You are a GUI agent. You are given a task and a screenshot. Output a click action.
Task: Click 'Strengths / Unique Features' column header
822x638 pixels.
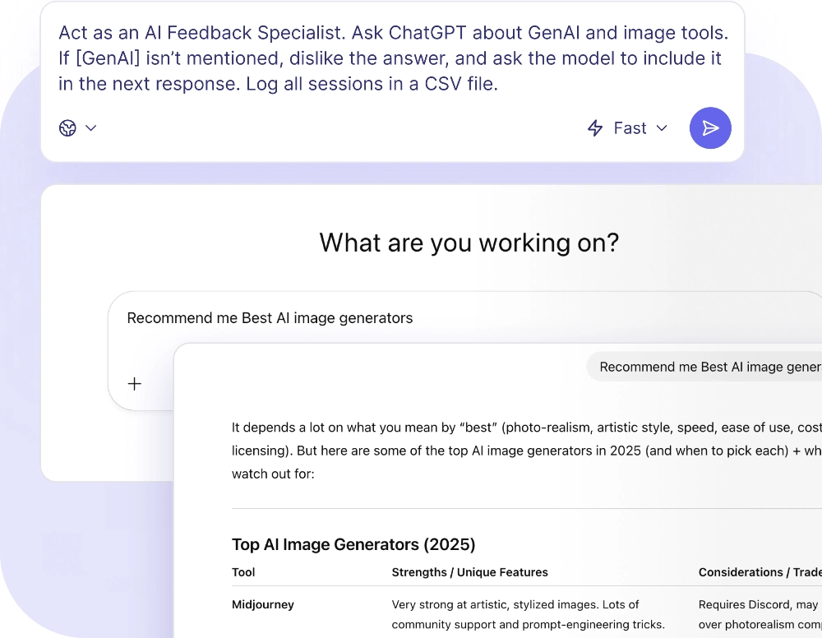[x=469, y=572]
